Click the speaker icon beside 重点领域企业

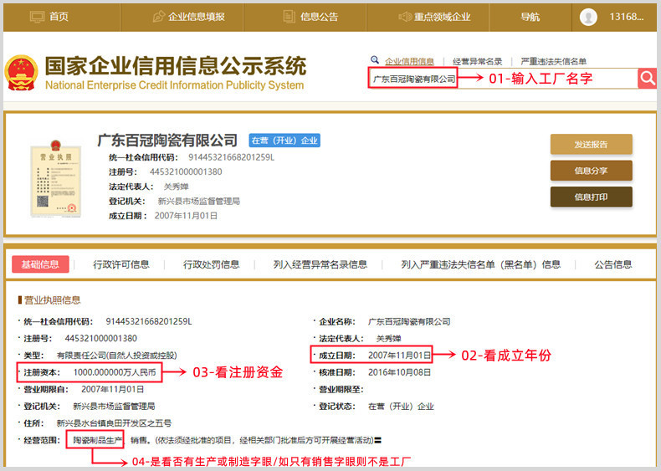(405, 17)
